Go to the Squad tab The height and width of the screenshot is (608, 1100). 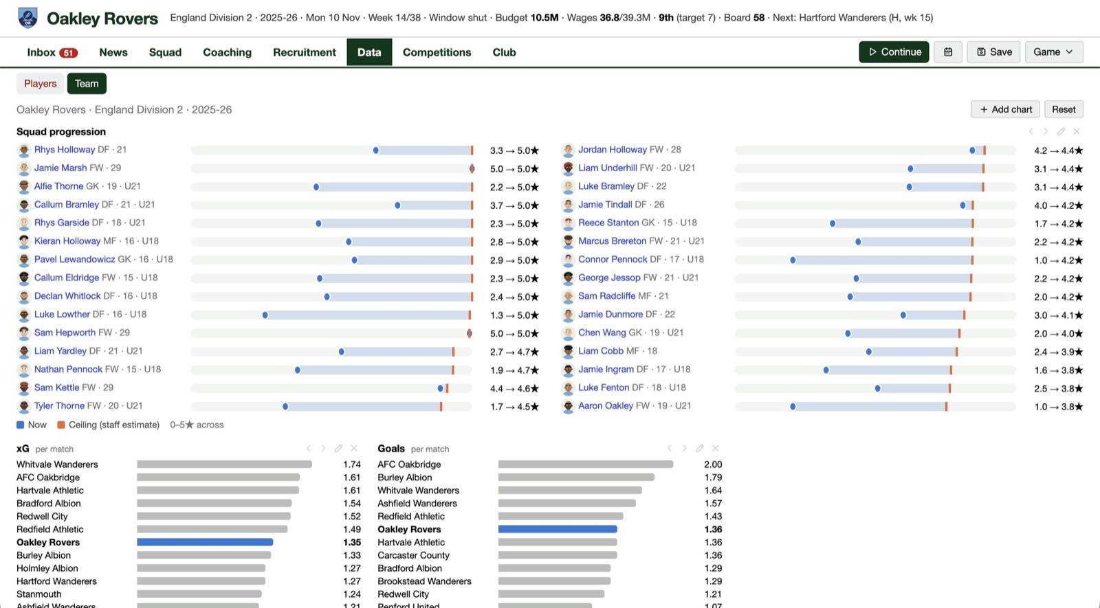click(165, 52)
